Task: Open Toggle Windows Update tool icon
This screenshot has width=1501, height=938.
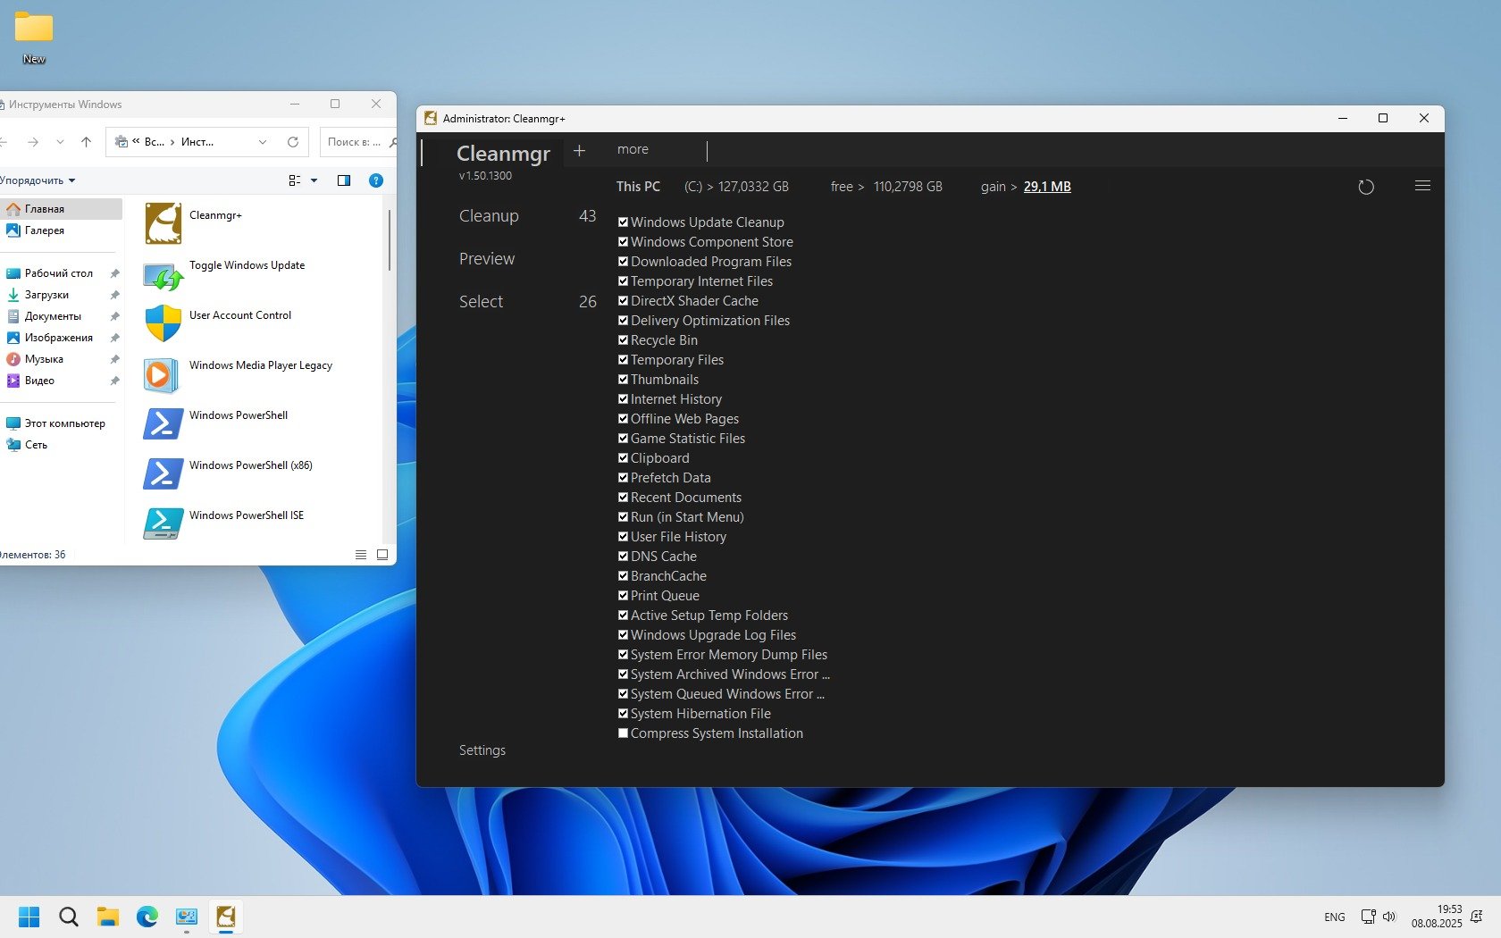Action: pos(164,275)
